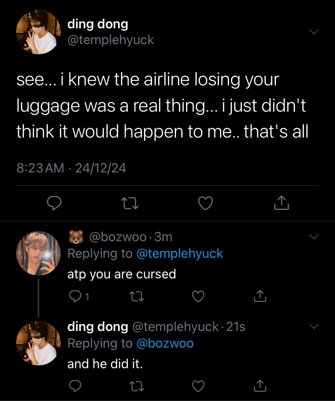Viewport: 335px width, 401px height.
Task: Retweet the 'atp you are cursed' reply
Action: click(137, 297)
